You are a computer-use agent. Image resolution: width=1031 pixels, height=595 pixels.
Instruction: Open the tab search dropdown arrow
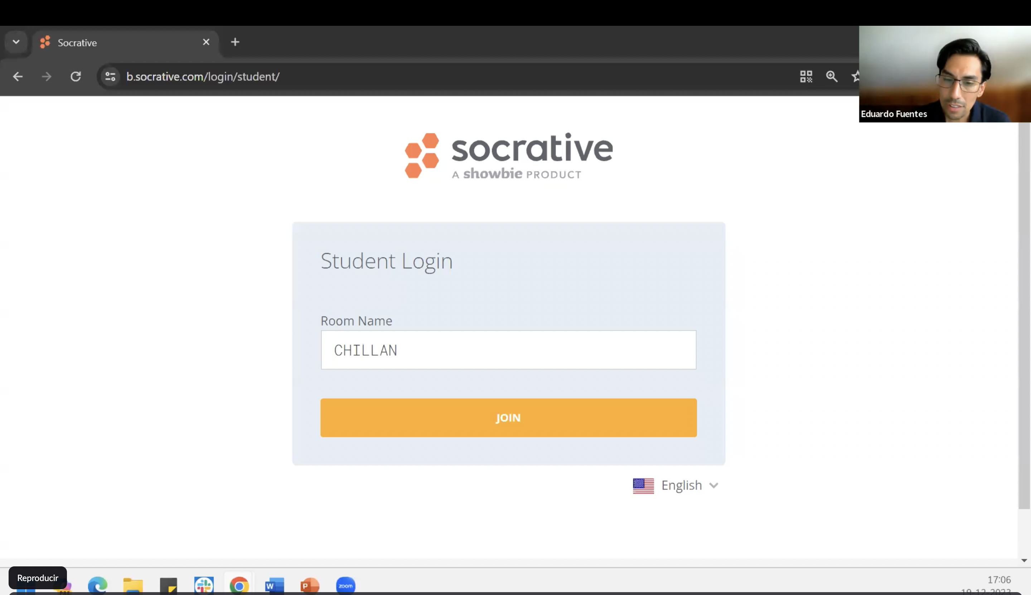pyautogui.click(x=16, y=42)
